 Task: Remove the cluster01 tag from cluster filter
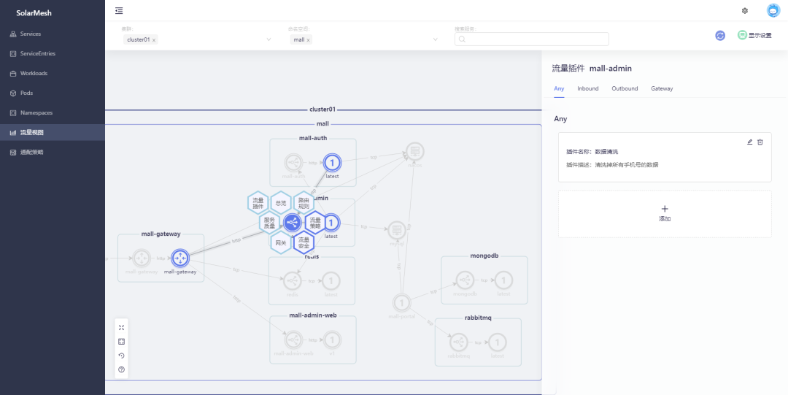tap(154, 40)
